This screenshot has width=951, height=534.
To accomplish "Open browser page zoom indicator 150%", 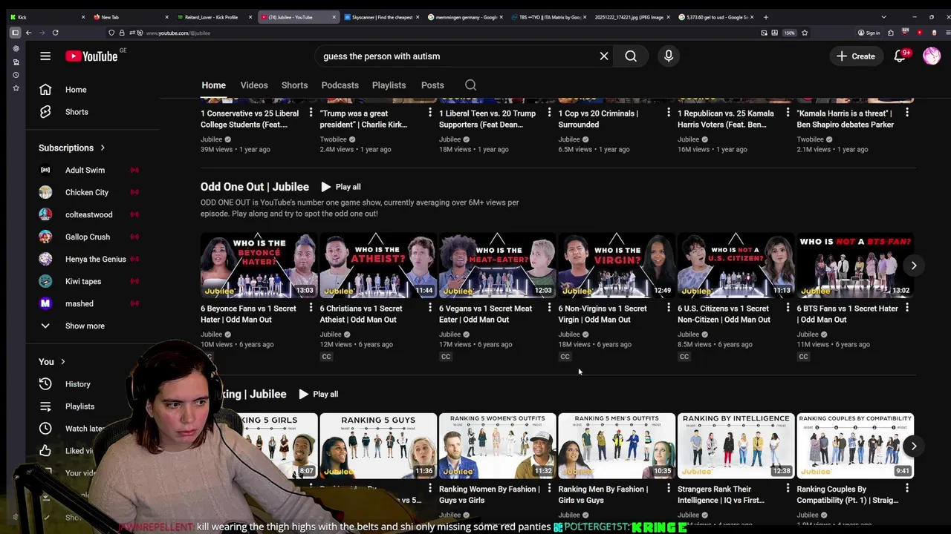I will [789, 33].
